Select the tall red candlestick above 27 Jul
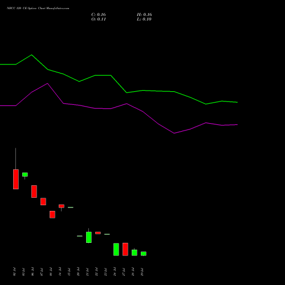Viewport: 285px width, 285px height. coord(125,249)
